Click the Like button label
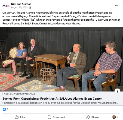This screenshot has height=120, width=123. pos(23,117)
